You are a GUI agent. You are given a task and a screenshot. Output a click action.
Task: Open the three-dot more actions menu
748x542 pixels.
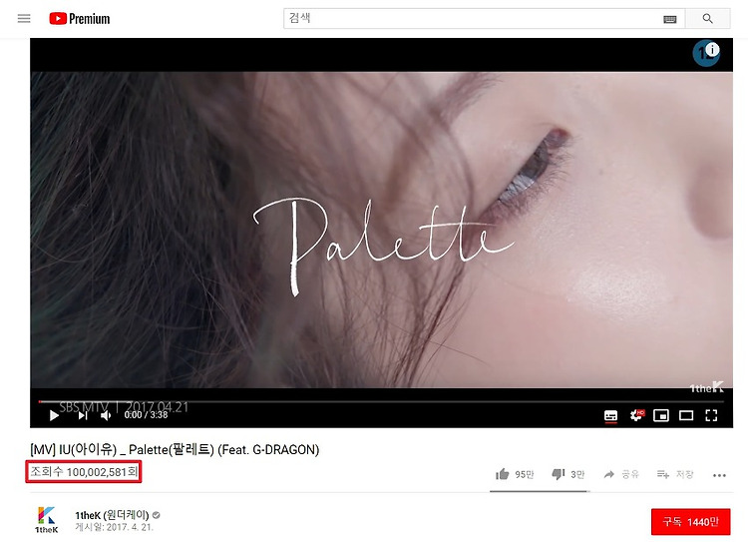point(719,475)
